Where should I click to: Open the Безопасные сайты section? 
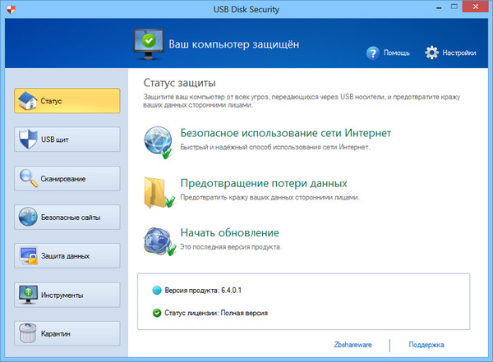click(x=64, y=217)
